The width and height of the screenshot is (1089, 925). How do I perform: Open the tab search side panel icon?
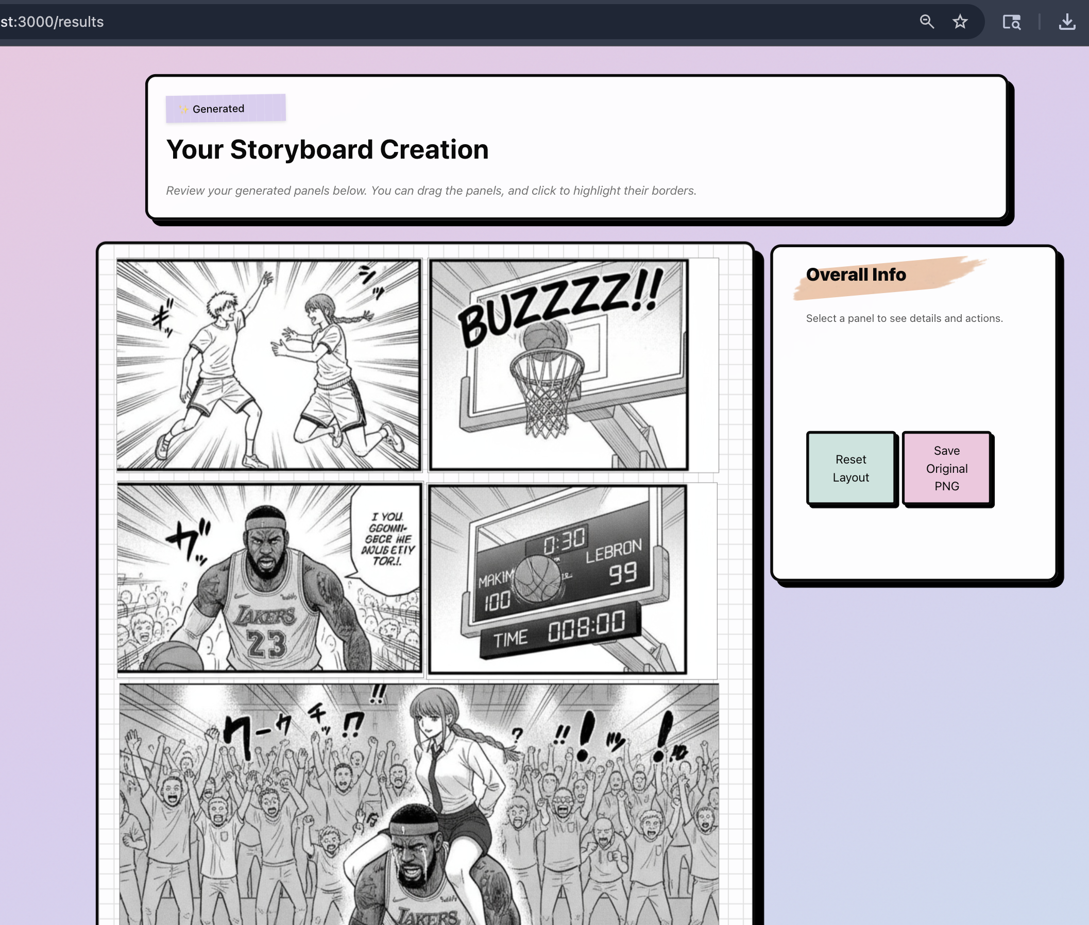[x=1011, y=22]
